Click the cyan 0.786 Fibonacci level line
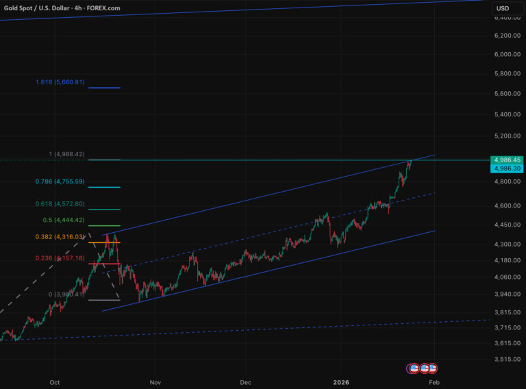526x389 pixels. 104,187
